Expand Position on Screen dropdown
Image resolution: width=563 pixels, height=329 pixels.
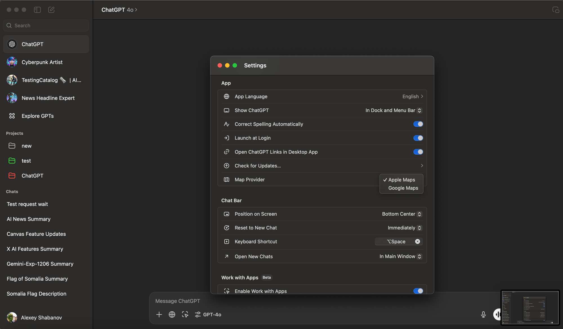[402, 214]
